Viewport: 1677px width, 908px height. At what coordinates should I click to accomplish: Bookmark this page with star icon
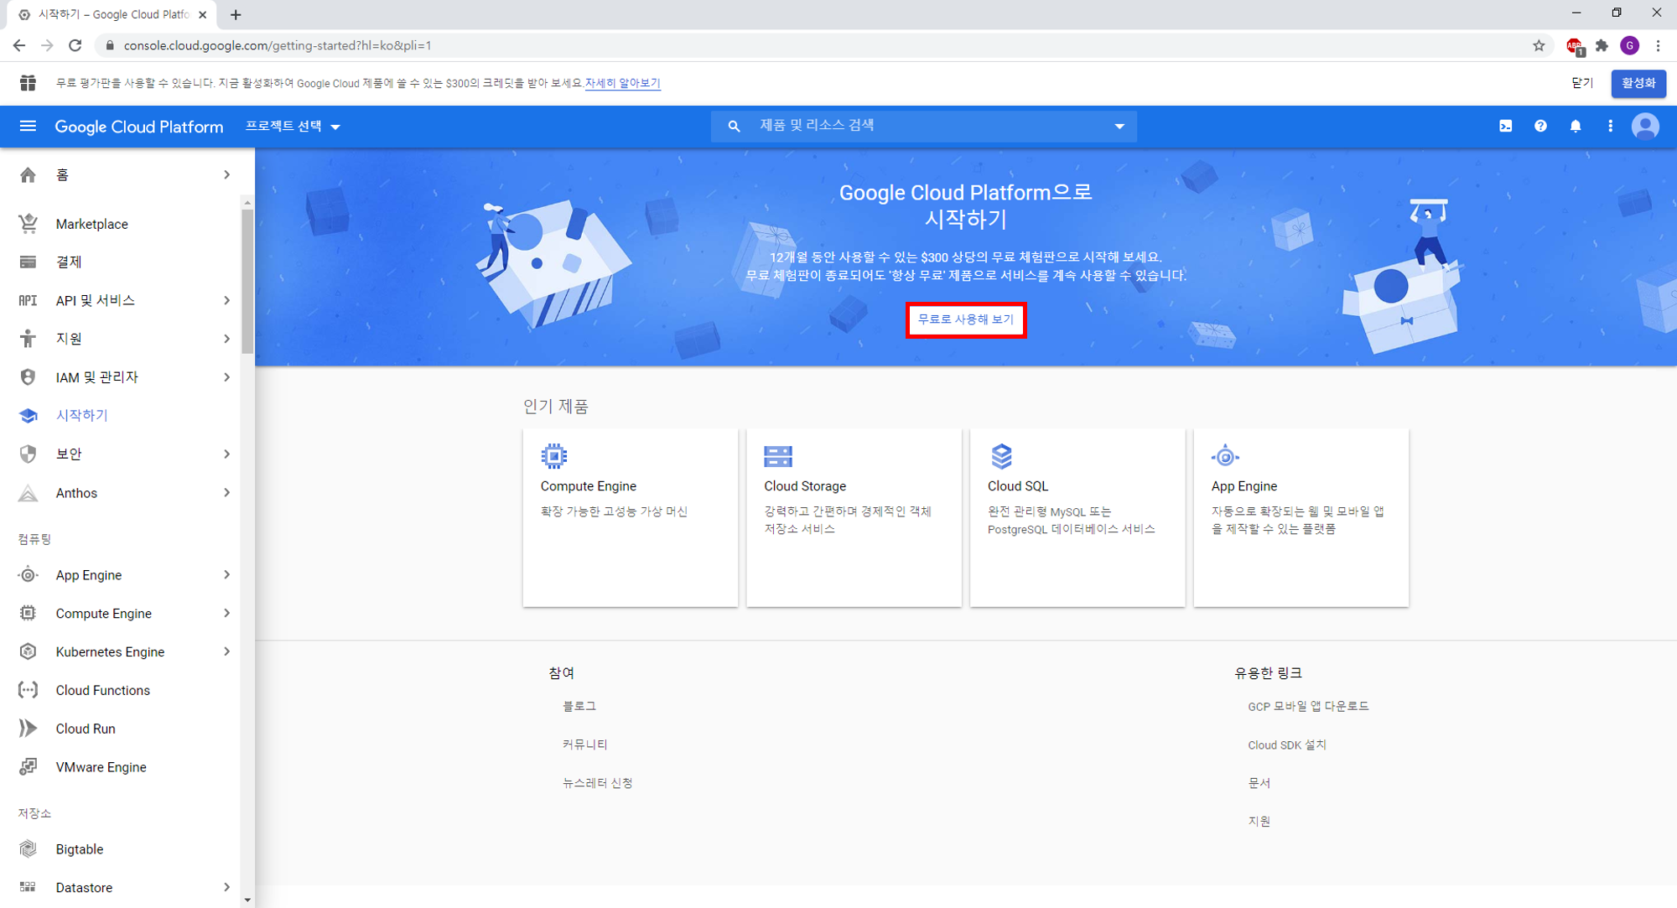1539,45
